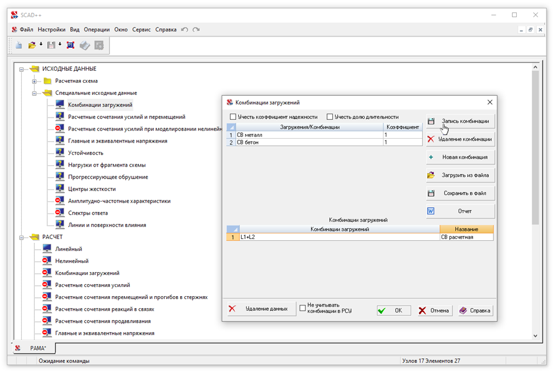Open the Файл menu
The width and height of the screenshot is (555, 372).
[26, 30]
